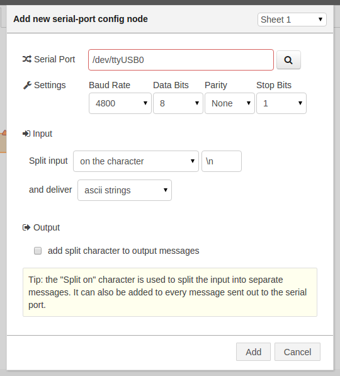Click the 'and deliver' label
The width and height of the screenshot is (340, 376).
(50, 190)
